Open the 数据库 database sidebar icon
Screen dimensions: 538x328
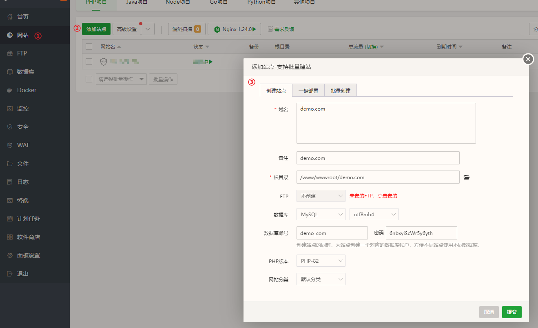click(10, 72)
